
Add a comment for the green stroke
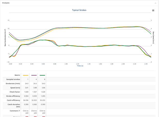point(42,112)
